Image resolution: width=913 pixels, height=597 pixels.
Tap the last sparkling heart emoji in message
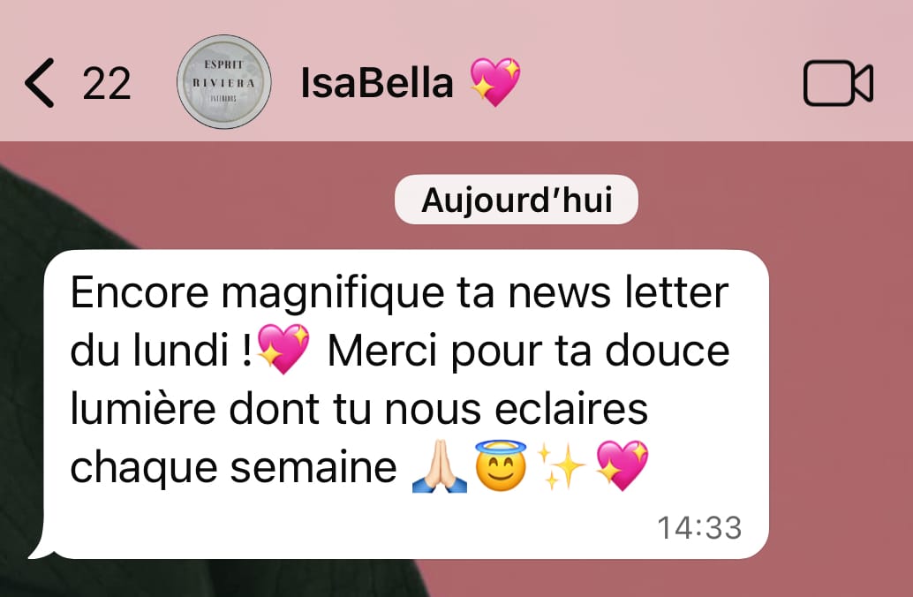622,465
